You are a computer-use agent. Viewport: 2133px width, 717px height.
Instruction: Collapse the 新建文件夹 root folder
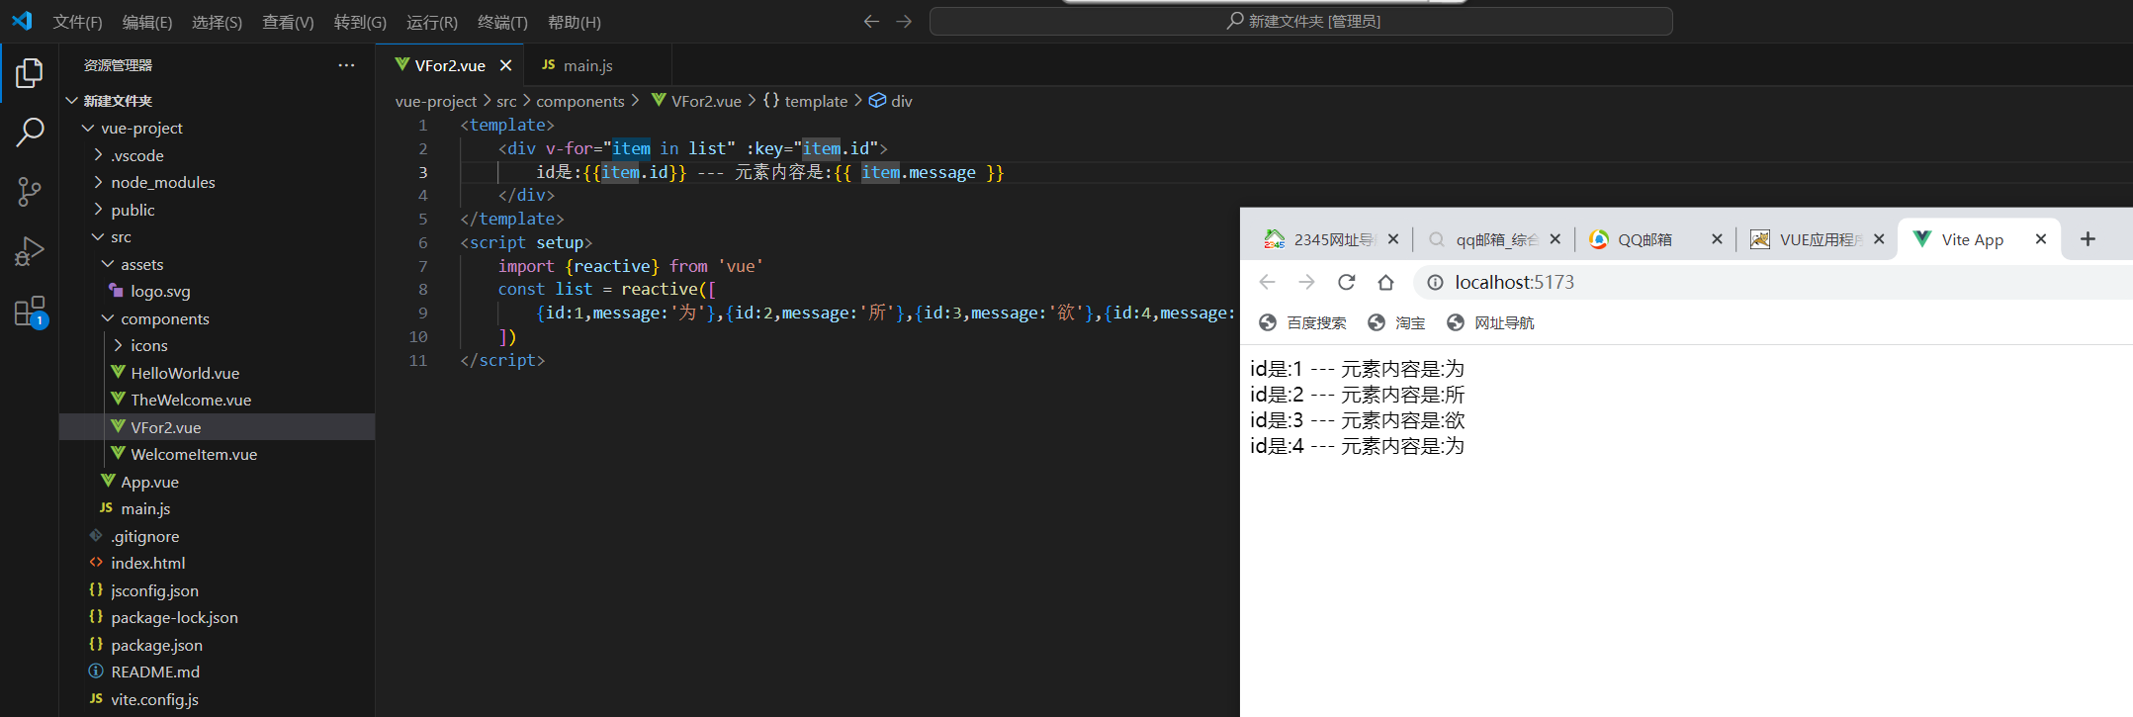72,101
